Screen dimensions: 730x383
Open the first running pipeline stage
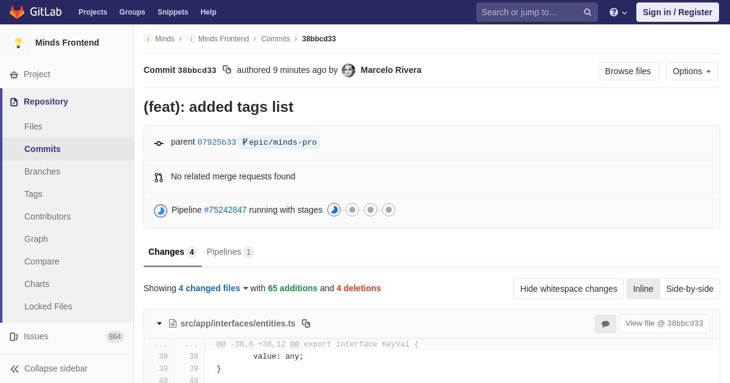click(334, 210)
